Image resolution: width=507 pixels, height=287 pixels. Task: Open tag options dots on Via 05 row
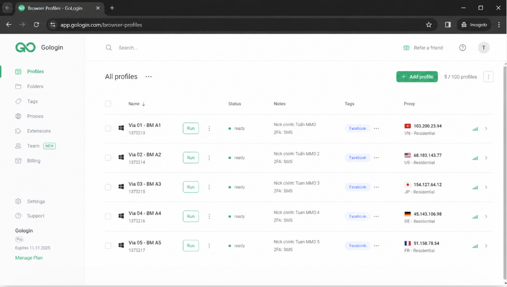(x=376, y=246)
